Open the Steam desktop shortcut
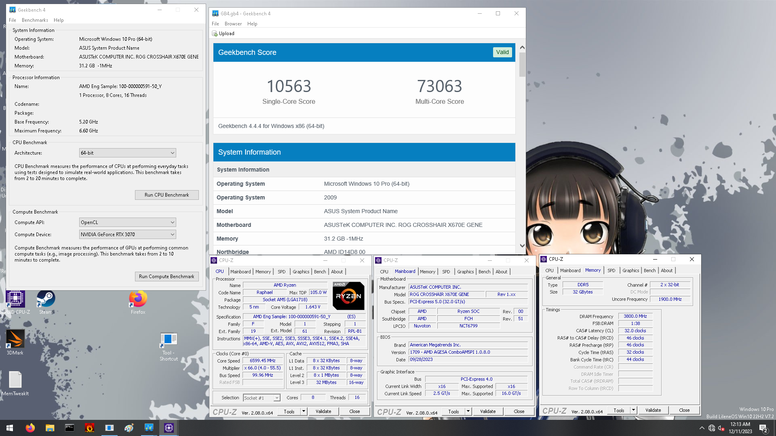 pos(46,302)
